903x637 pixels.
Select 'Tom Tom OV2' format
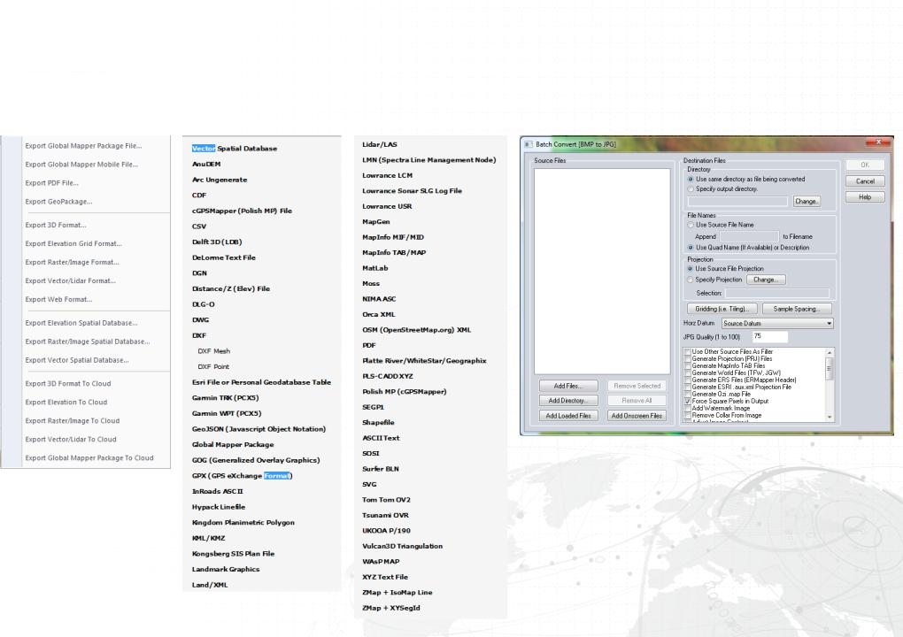386,500
